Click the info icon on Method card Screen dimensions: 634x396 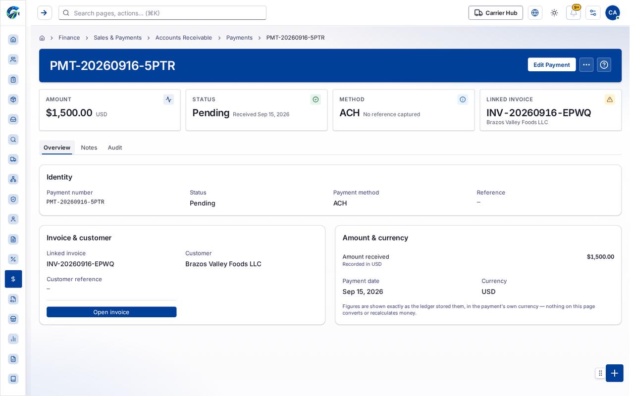pos(463,99)
